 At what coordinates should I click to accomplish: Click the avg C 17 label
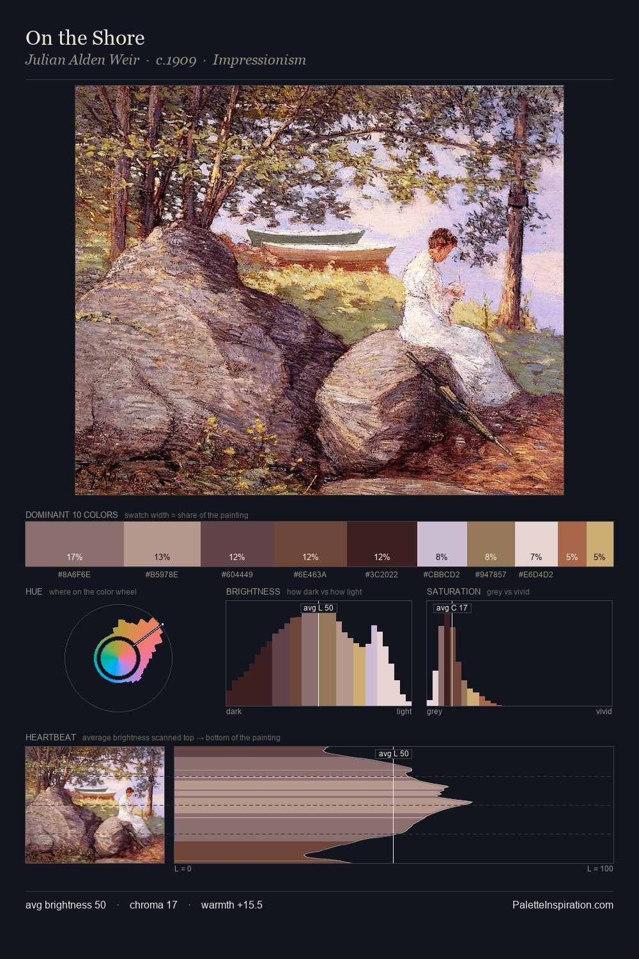click(452, 608)
